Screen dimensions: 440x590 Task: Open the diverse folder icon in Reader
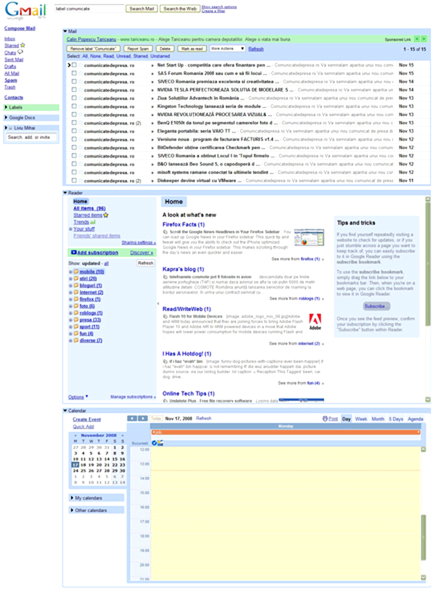pyautogui.click(x=76, y=341)
